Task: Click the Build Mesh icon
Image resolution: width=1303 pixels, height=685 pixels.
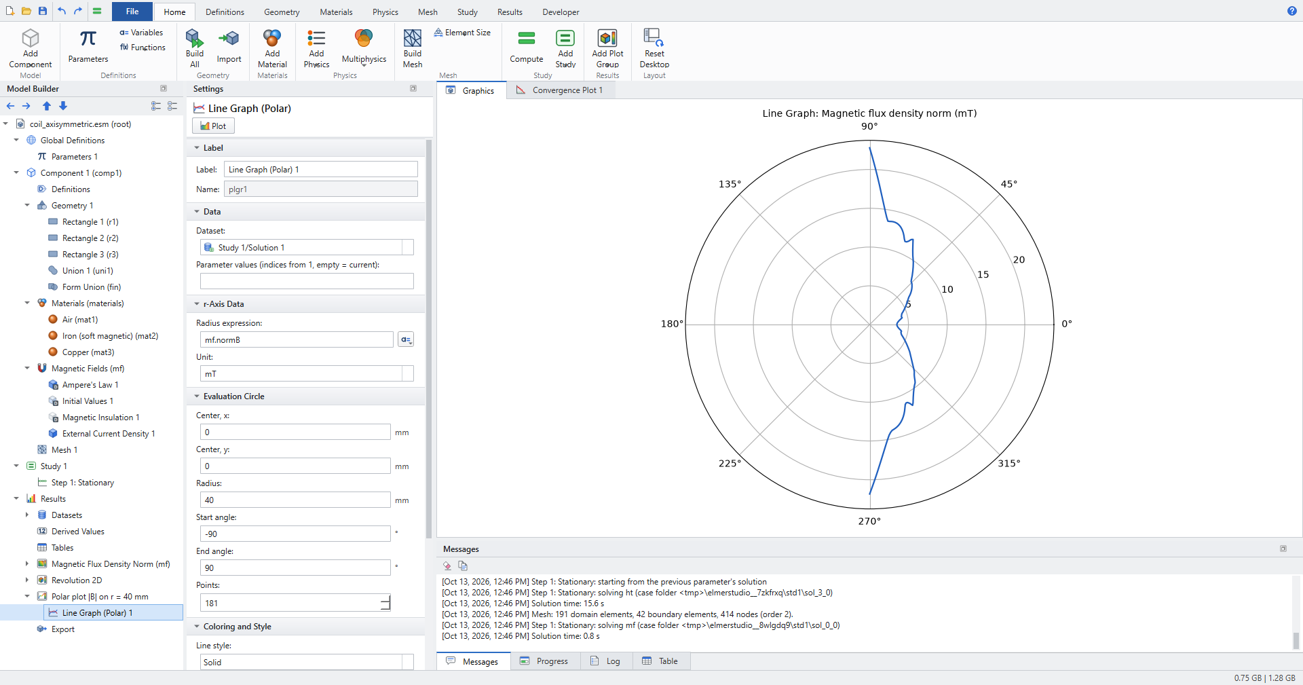Action: (413, 38)
